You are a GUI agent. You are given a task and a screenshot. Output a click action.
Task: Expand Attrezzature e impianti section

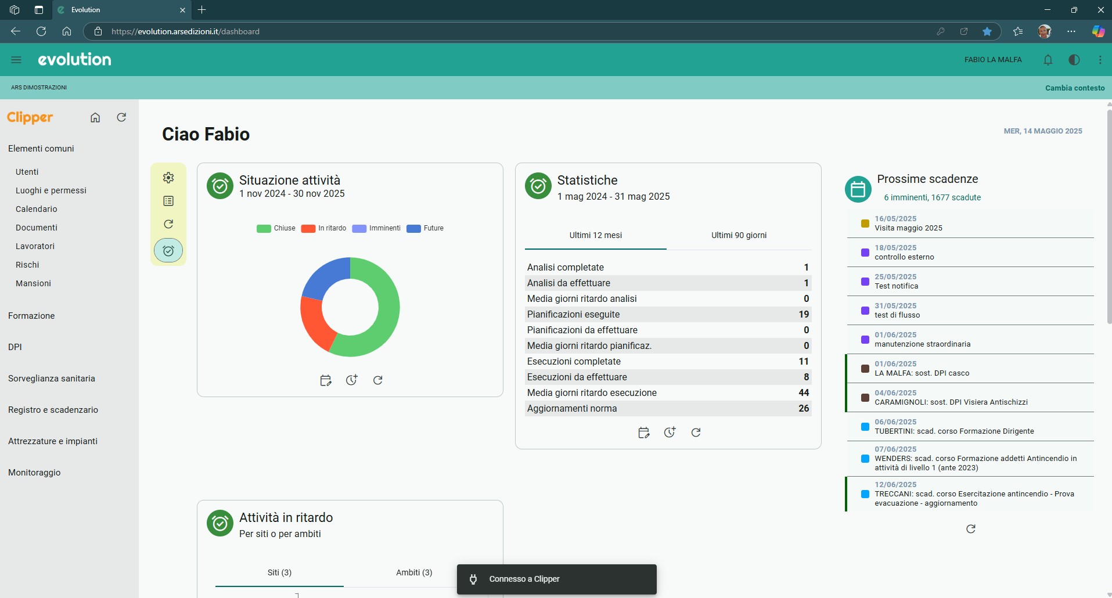coord(53,441)
